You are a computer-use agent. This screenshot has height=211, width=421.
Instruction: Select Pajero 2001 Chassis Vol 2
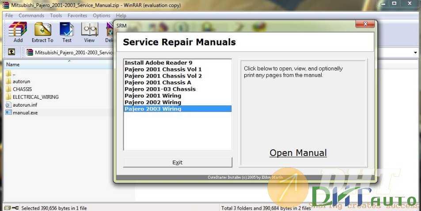177,76
